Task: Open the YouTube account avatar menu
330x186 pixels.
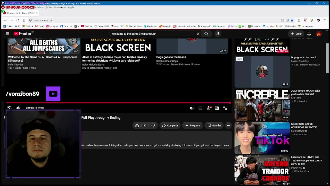Action: (x=319, y=34)
